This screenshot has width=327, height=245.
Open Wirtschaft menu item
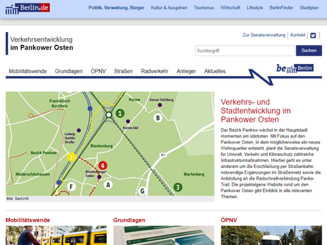coord(230,7)
